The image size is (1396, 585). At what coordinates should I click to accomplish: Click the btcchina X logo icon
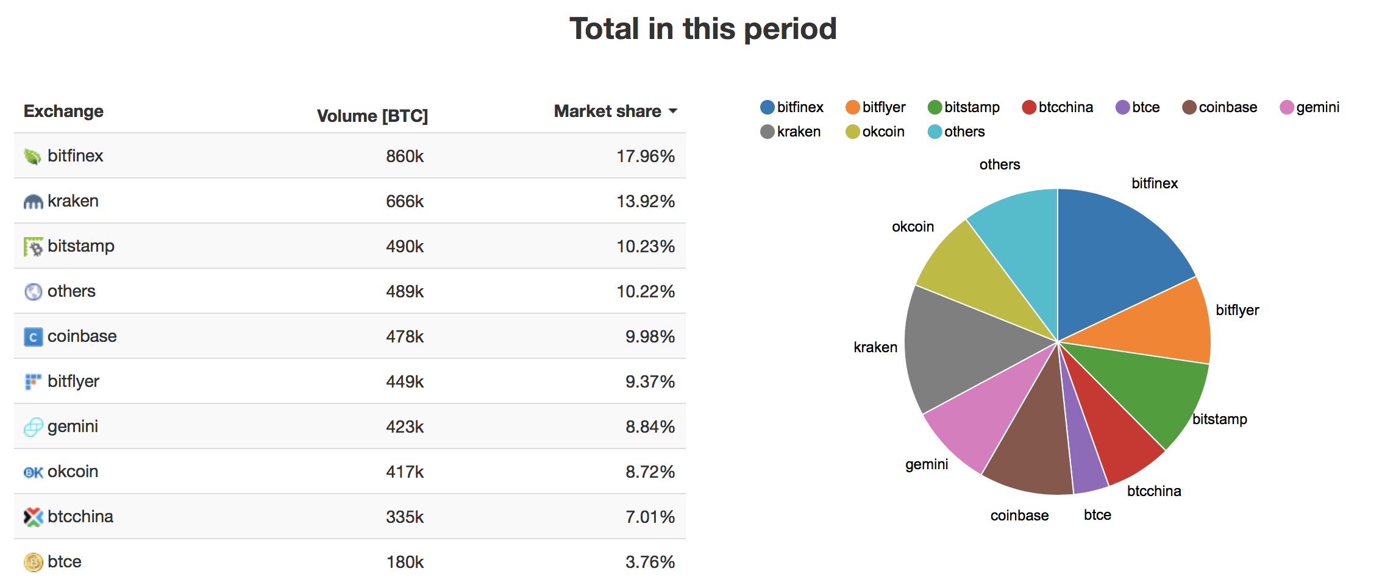coord(33,517)
